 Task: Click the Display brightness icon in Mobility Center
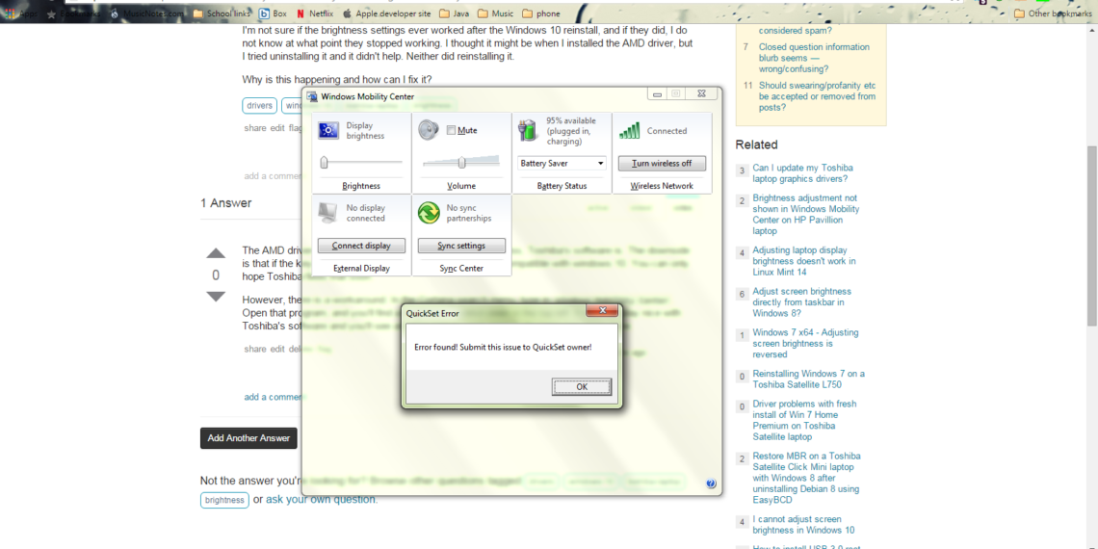tap(328, 130)
